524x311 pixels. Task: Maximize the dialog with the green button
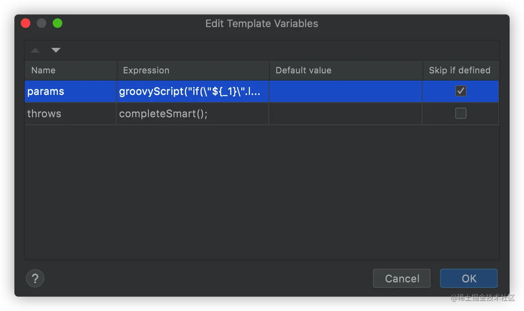pyautogui.click(x=58, y=23)
